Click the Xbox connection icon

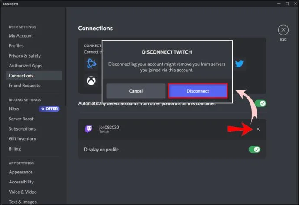point(91,81)
